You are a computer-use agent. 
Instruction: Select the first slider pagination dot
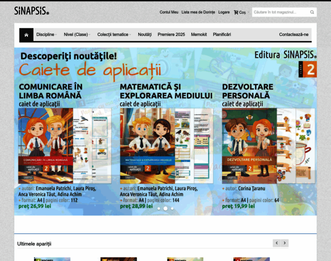[159, 208]
